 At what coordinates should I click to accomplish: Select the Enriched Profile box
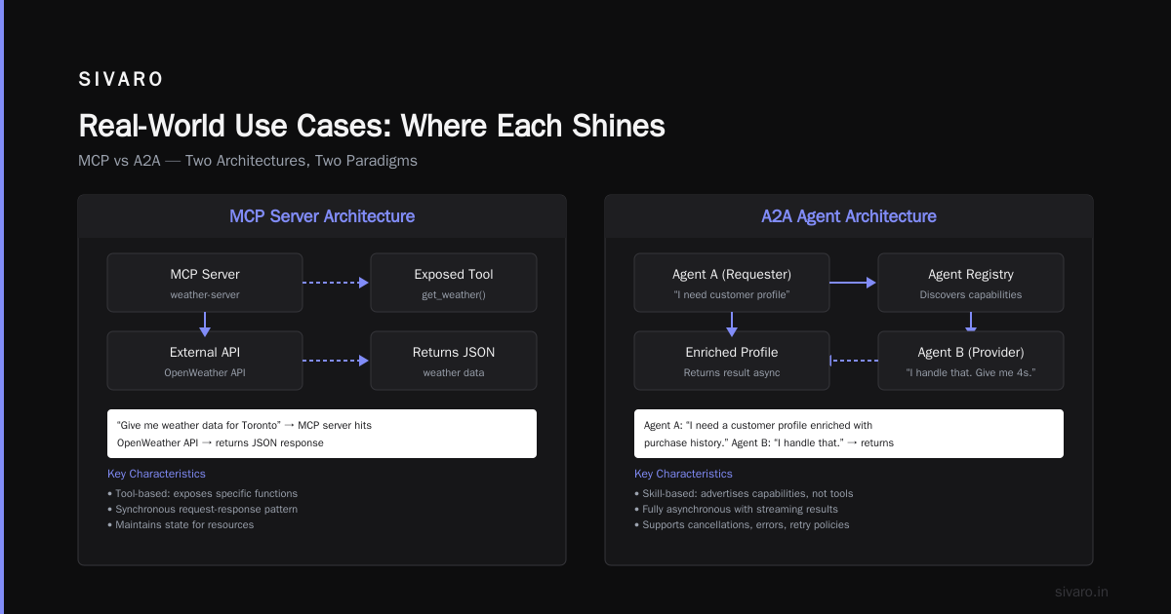click(732, 361)
